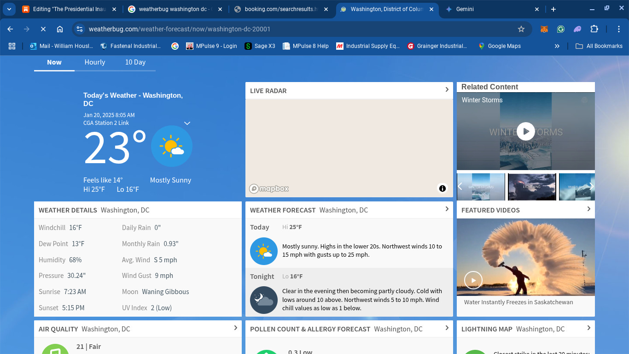629x354 pixels.
Task: Go to the browser home page
Action: point(60,29)
